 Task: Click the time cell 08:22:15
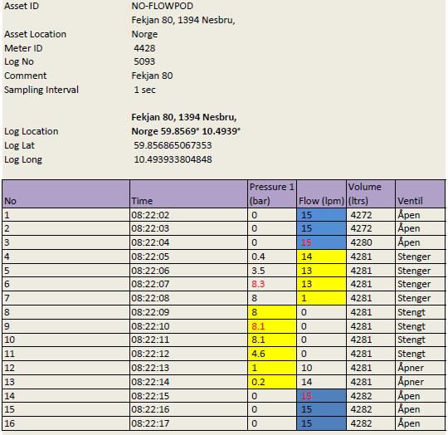tap(188, 396)
